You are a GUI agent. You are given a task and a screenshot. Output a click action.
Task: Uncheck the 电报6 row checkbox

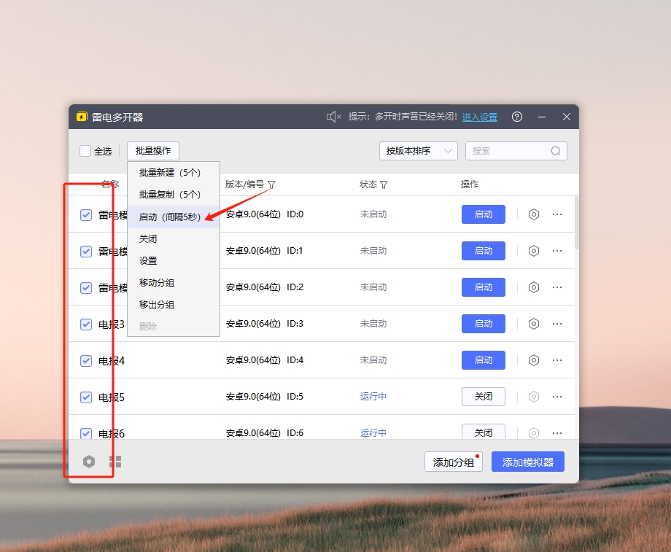[x=86, y=432]
